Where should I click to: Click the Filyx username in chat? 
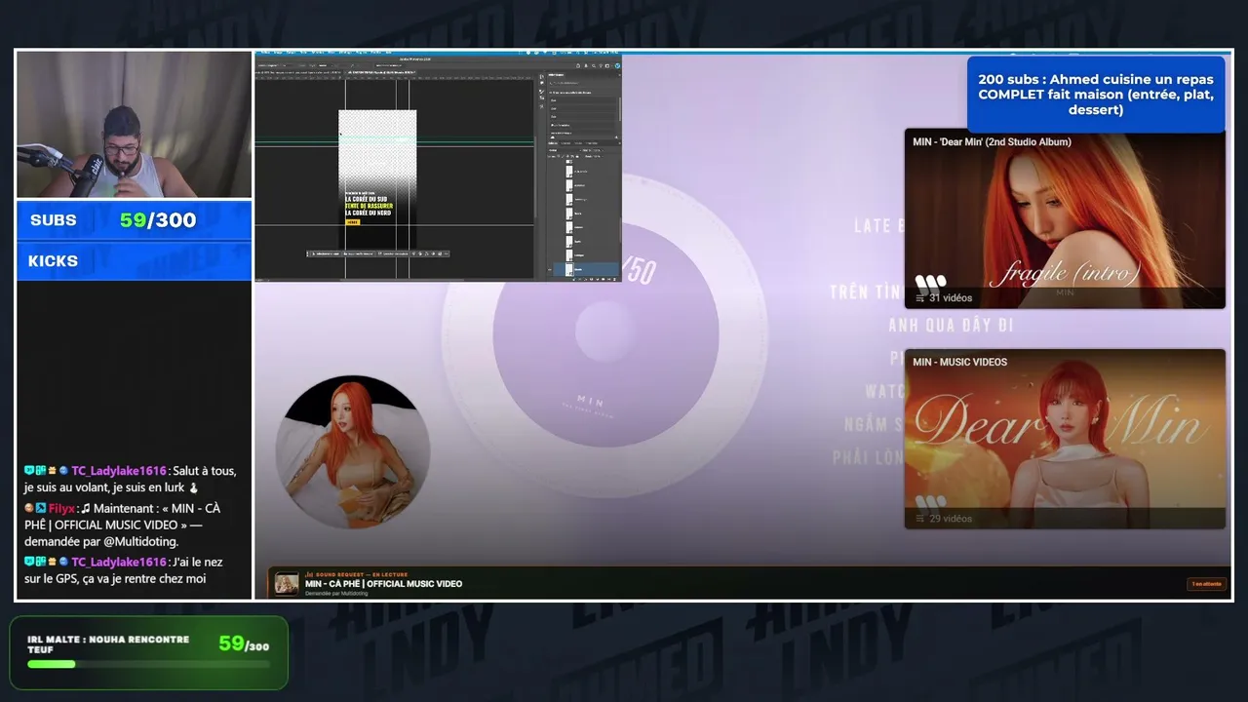click(61, 509)
